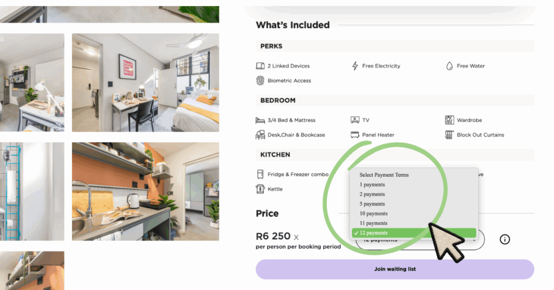Click the Kettle icon
Screen dimensions: 554x290
(x=260, y=189)
